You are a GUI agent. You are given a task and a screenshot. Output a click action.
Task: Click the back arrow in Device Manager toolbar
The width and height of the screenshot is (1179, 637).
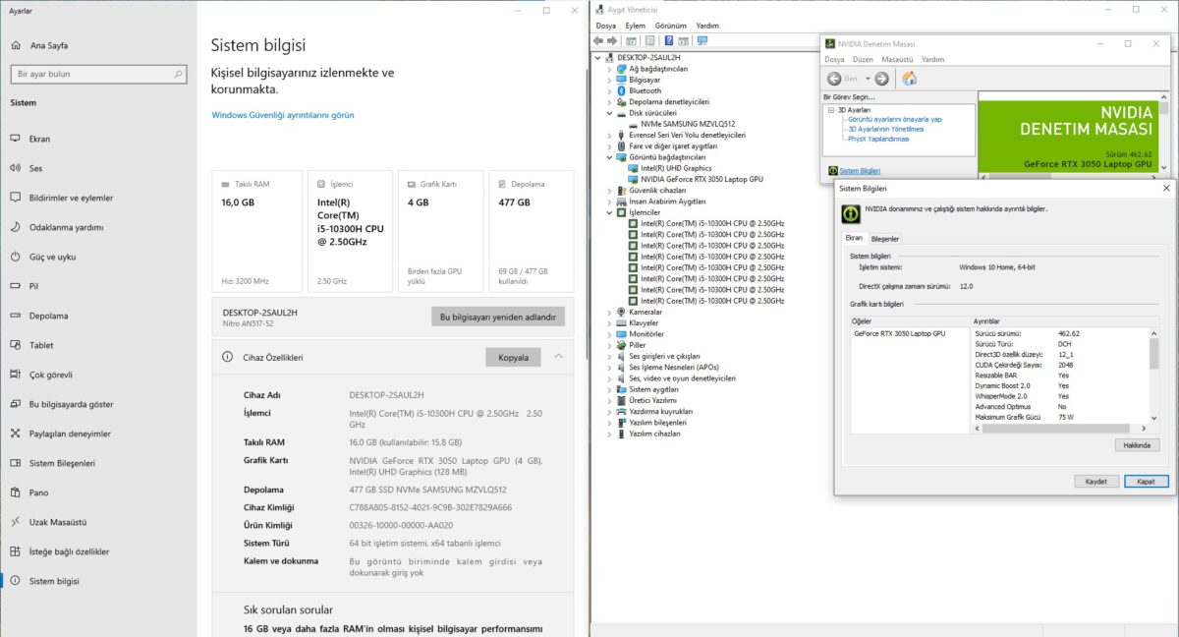(599, 41)
